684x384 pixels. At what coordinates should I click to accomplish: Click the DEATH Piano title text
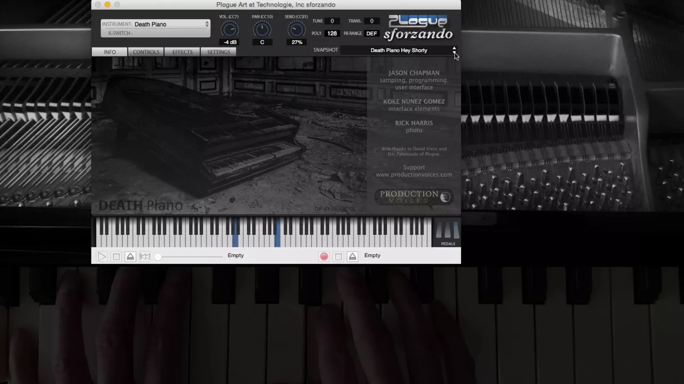(x=141, y=205)
